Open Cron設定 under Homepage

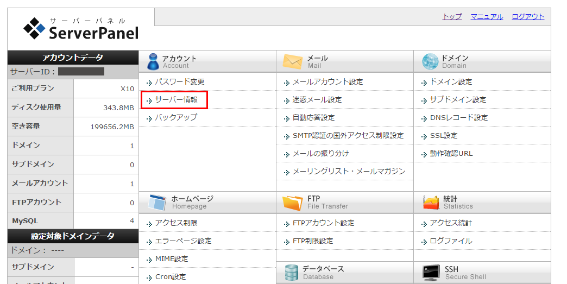coord(171,277)
